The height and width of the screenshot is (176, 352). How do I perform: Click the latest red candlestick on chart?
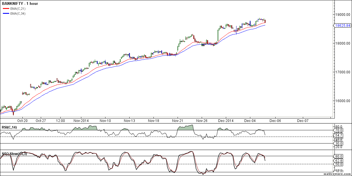[265, 21]
